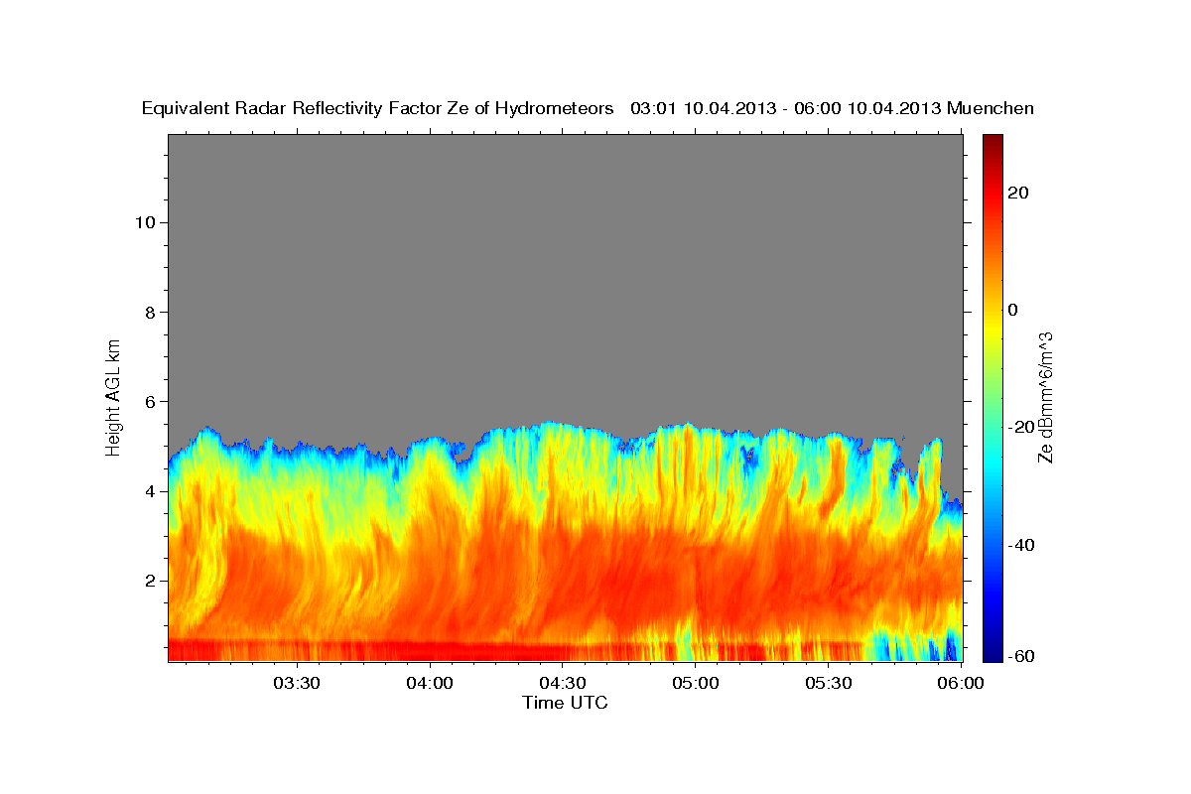Click the 'Time UTC' axis label
The width and height of the screenshot is (1191, 794).
coord(565,703)
